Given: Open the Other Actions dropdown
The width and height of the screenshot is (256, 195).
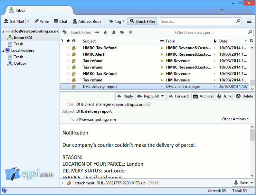Looking at the screenshot, I should click(235, 119).
